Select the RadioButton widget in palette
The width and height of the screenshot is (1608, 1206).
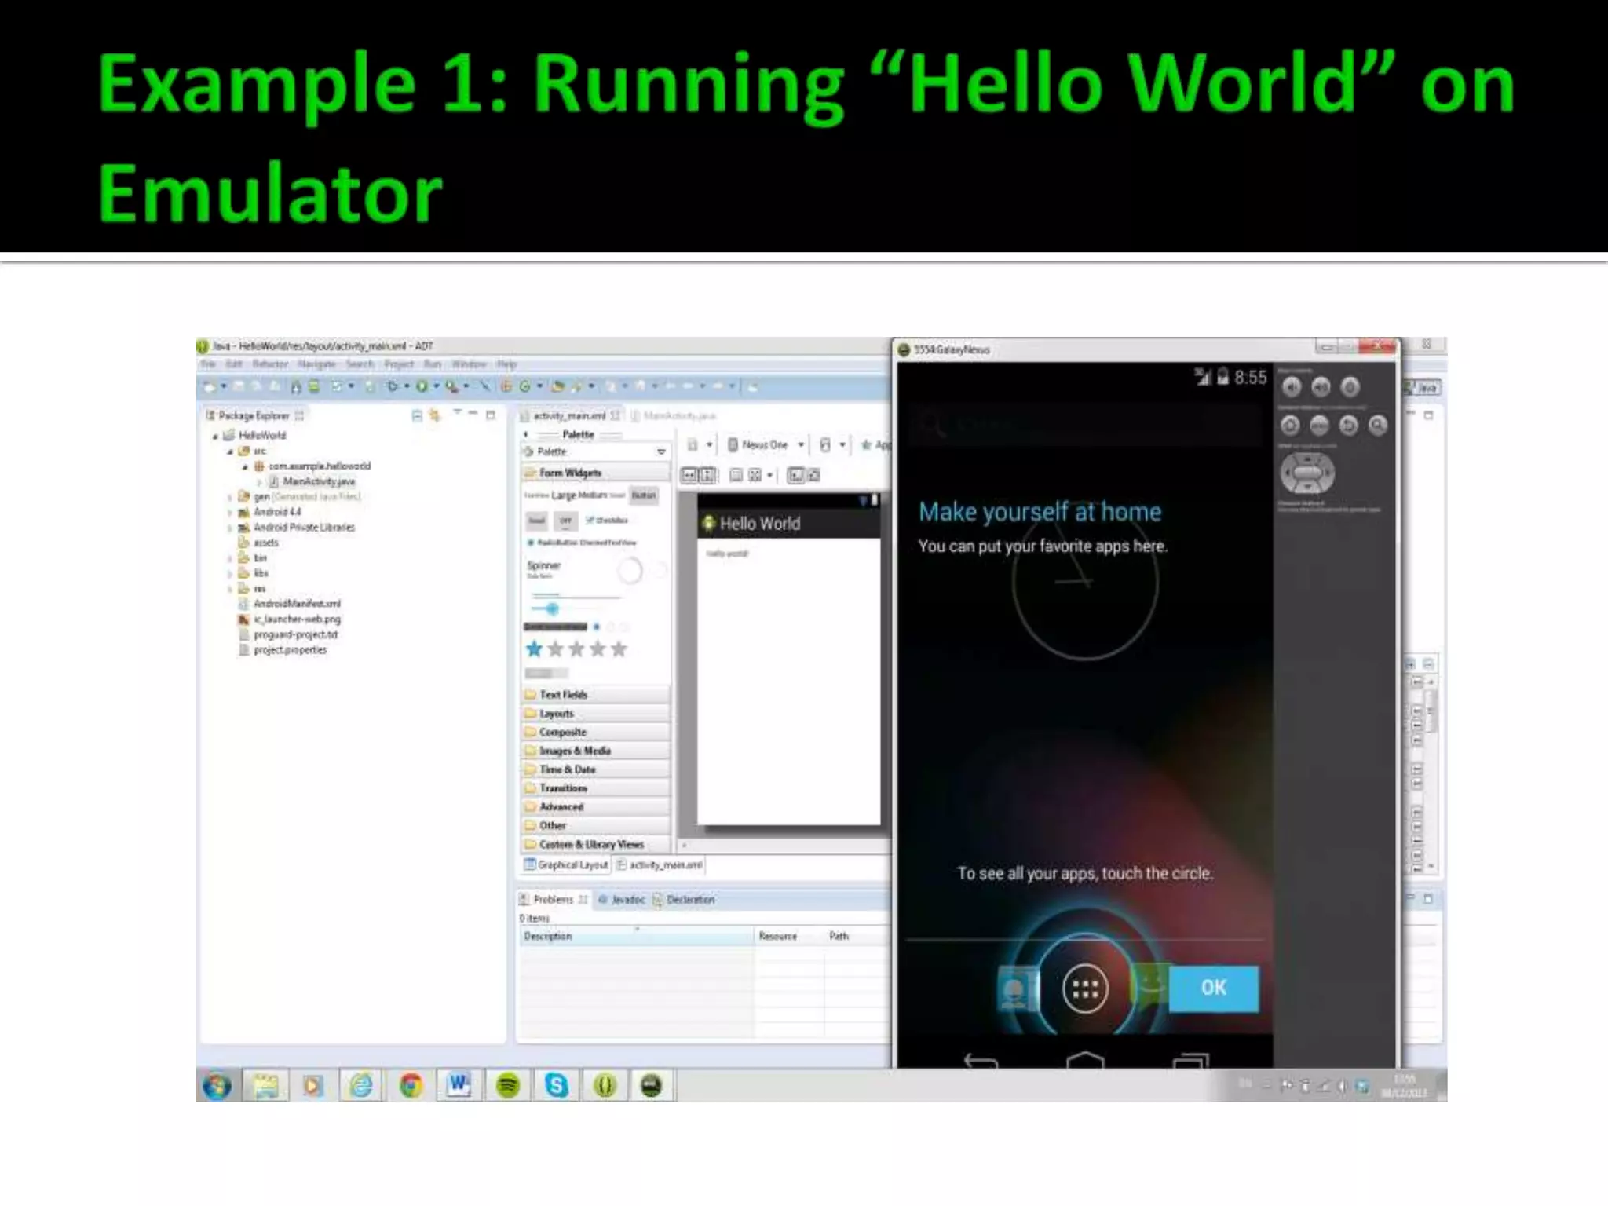tap(554, 543)
